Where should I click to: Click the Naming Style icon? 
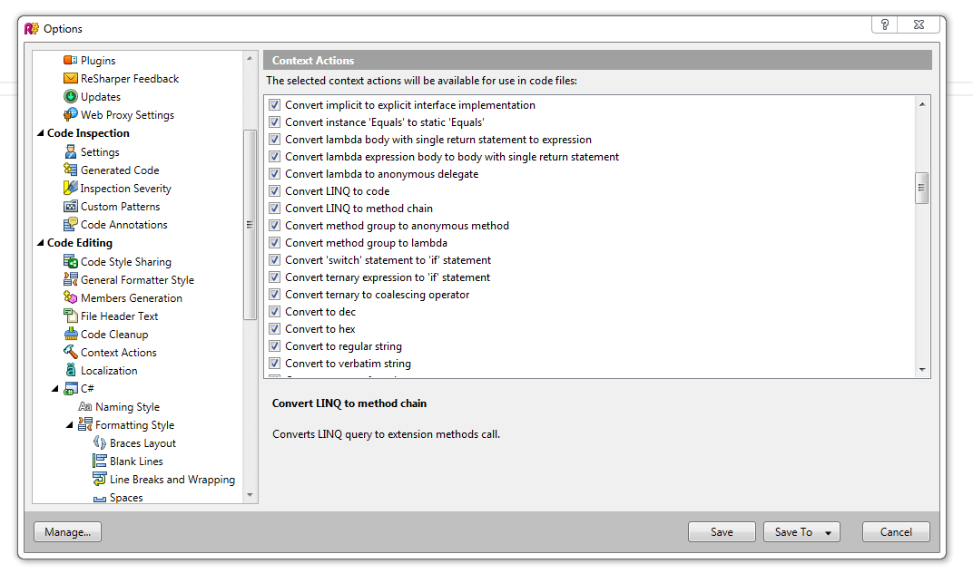tap(85, 406)
